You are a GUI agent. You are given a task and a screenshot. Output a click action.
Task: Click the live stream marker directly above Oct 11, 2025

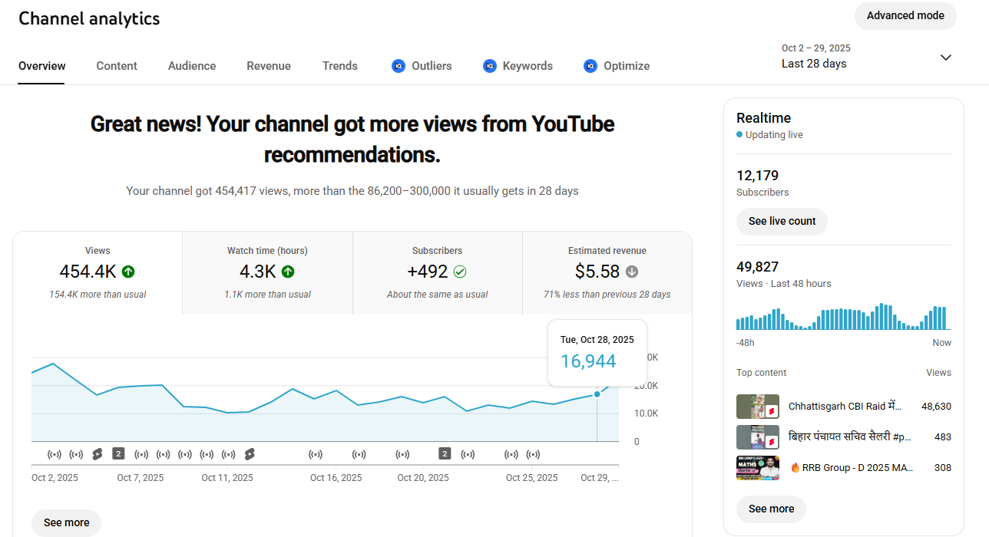pyautogui.click(x=228, y=454)
